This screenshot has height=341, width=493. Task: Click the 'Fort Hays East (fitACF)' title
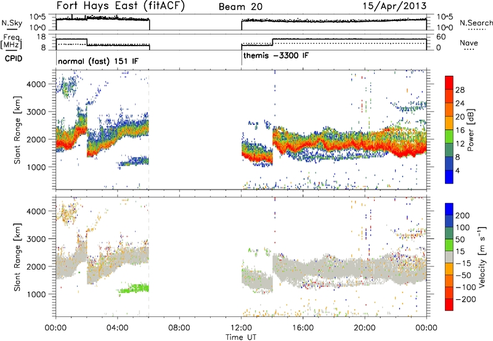[120, 6]
